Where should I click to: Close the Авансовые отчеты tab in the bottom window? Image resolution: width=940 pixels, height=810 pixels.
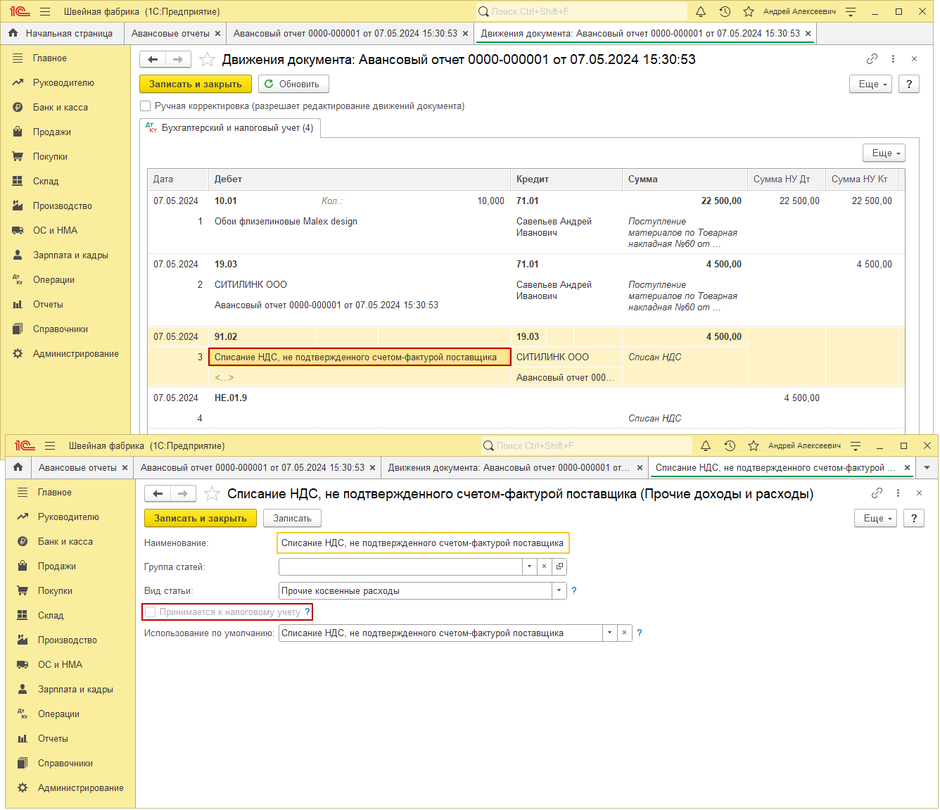(125, 467)
